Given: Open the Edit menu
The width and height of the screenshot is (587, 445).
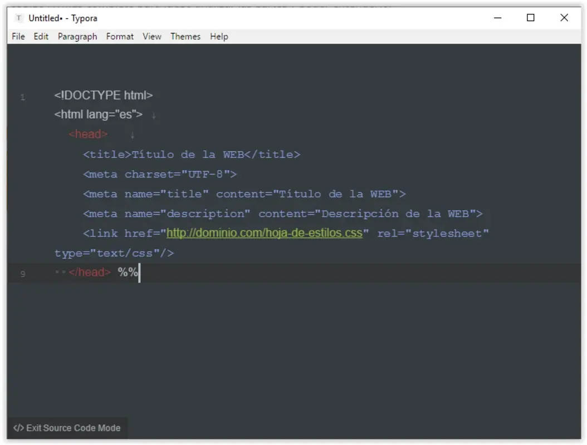Looking at the screenshot, I should pyautogui.click(x=40, y=36).
